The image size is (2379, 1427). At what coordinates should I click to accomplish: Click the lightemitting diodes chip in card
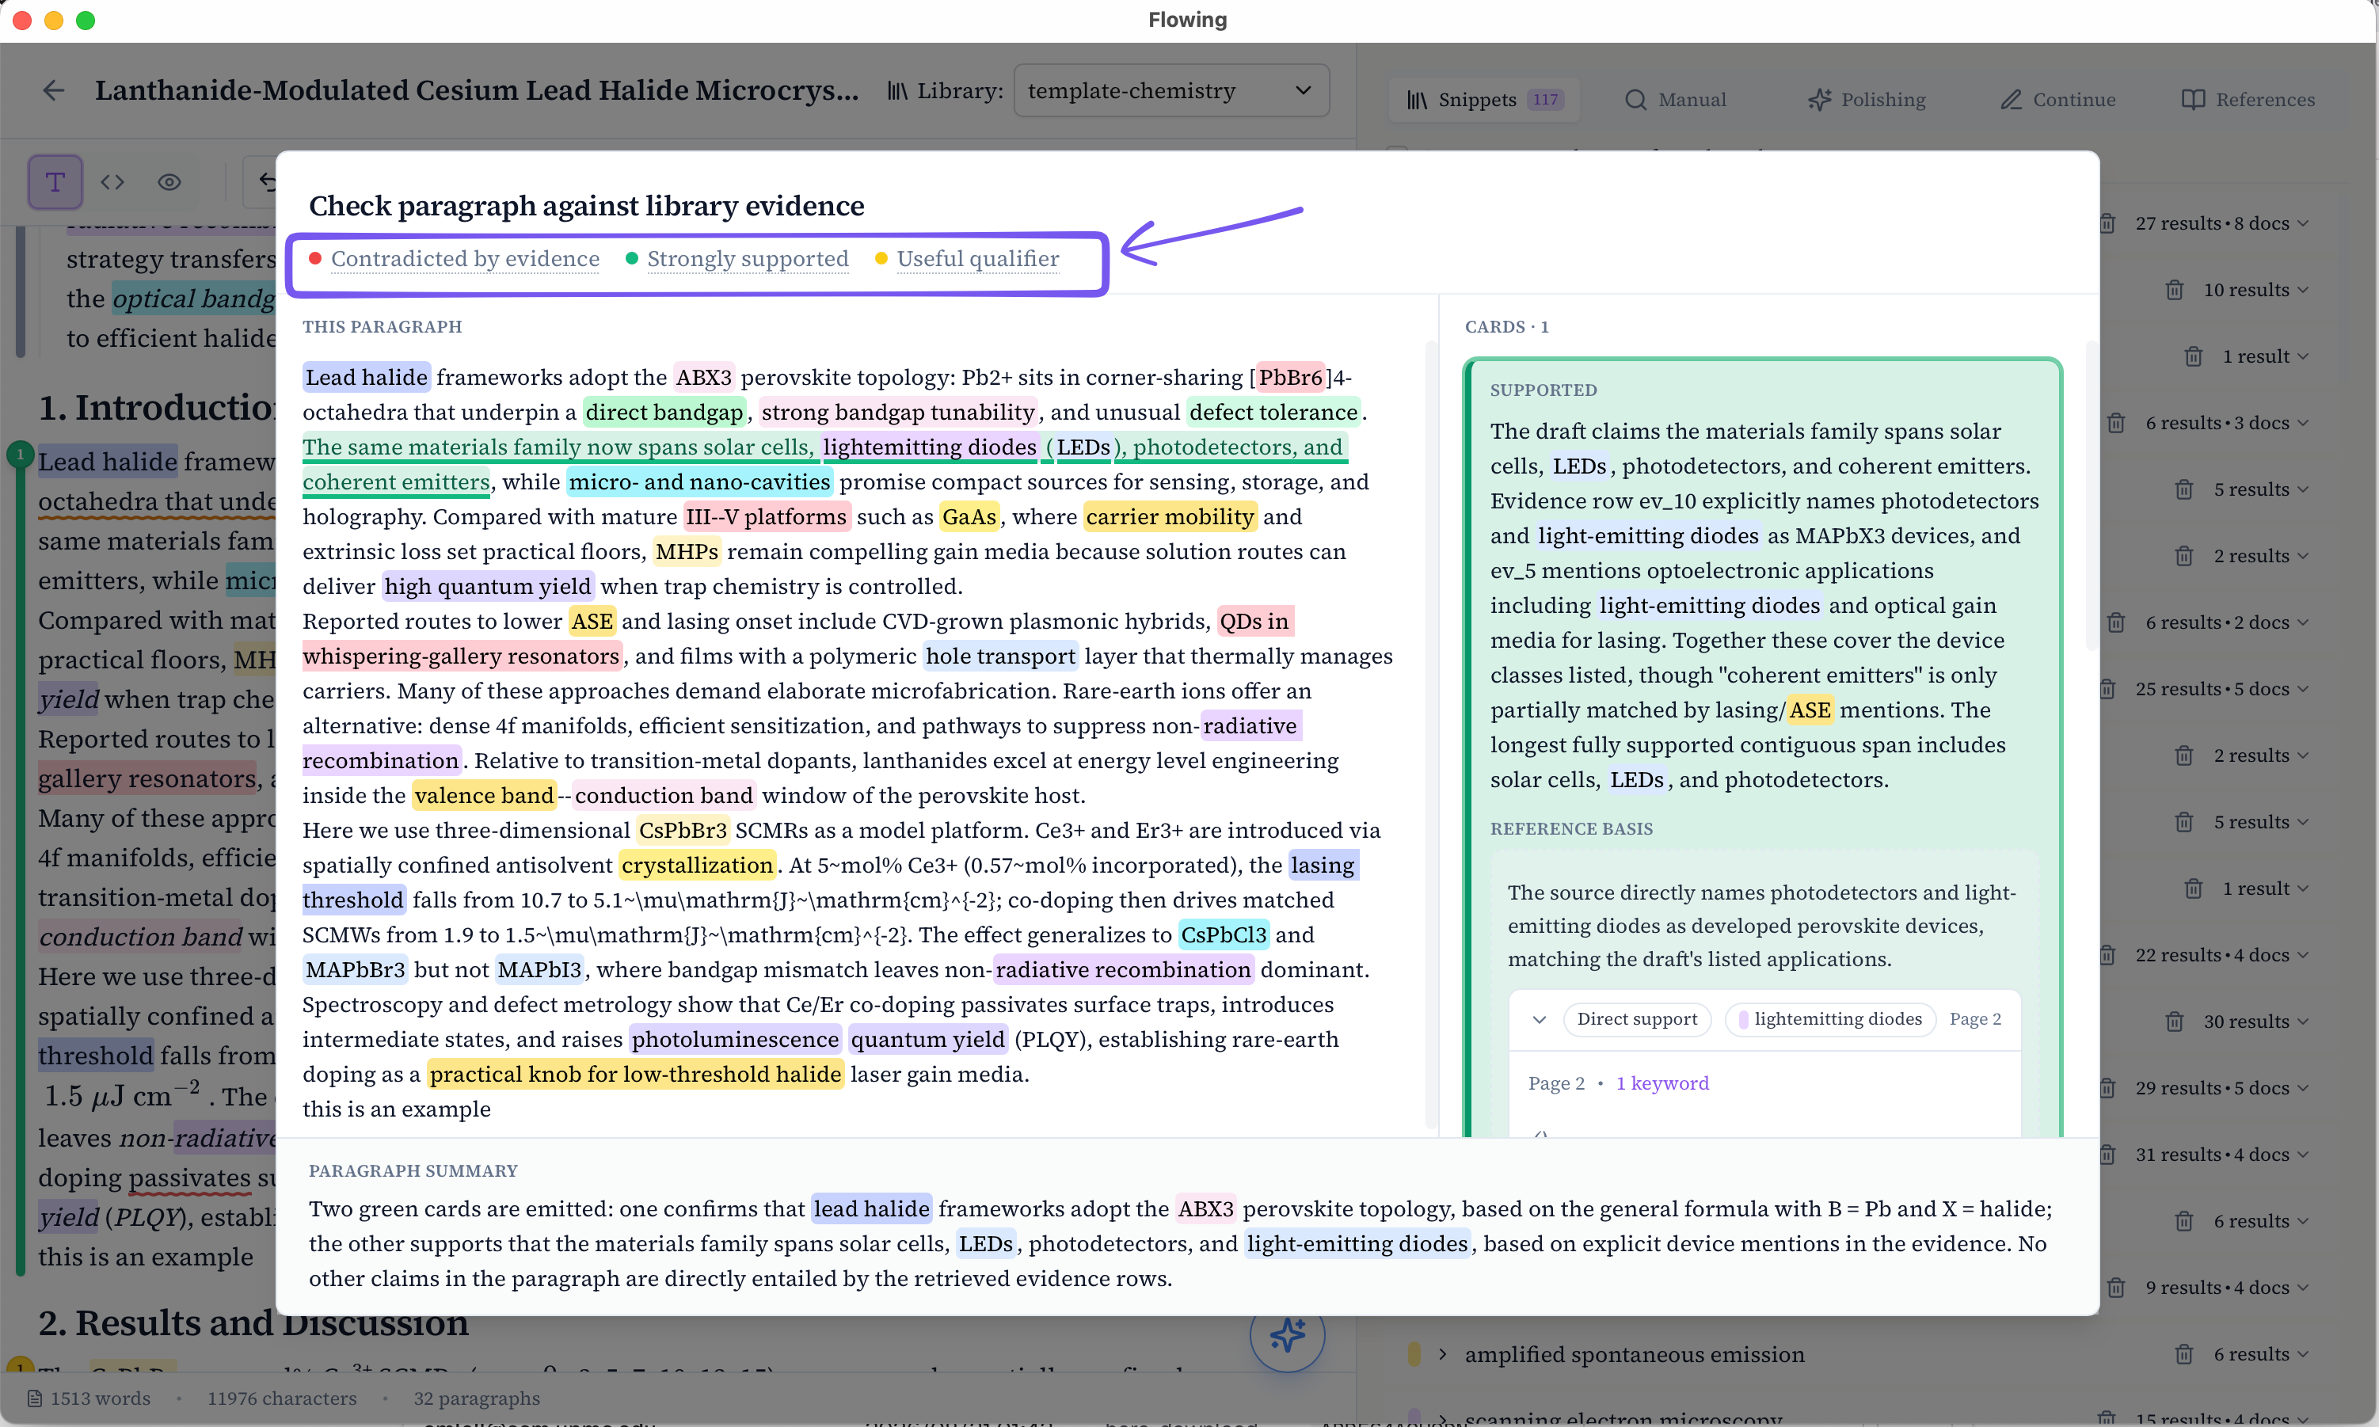click(x=1830, y=1019)
